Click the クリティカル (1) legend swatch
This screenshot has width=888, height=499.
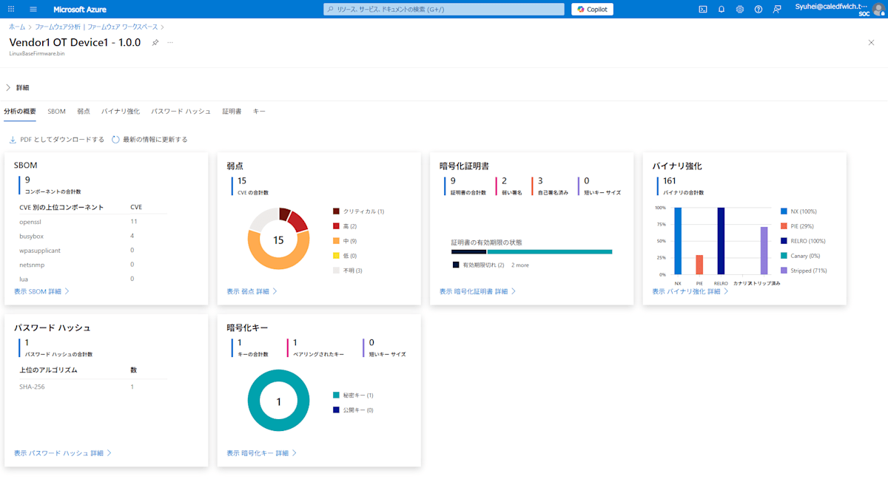click(x=336, y=211)
